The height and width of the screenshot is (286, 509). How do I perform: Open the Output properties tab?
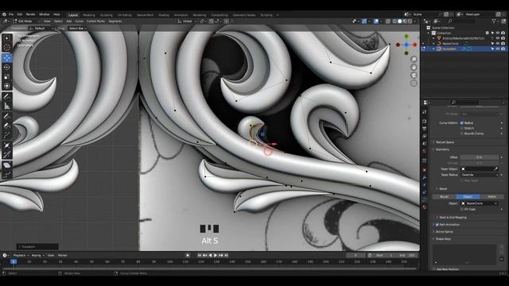coord(424,129)
